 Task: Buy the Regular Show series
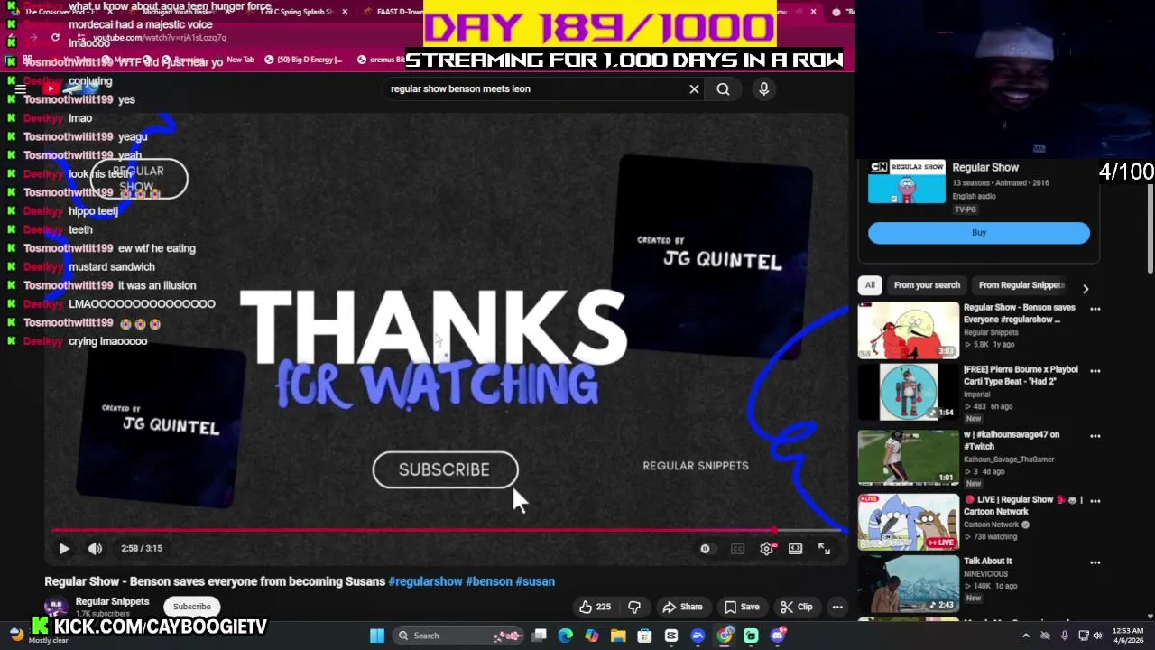[979, 233]
